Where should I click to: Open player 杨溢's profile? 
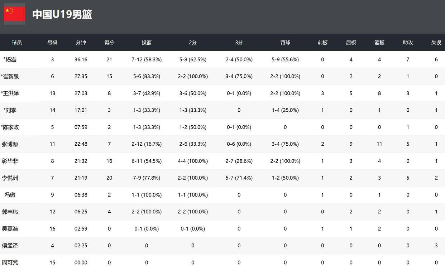tap(10, 59)
